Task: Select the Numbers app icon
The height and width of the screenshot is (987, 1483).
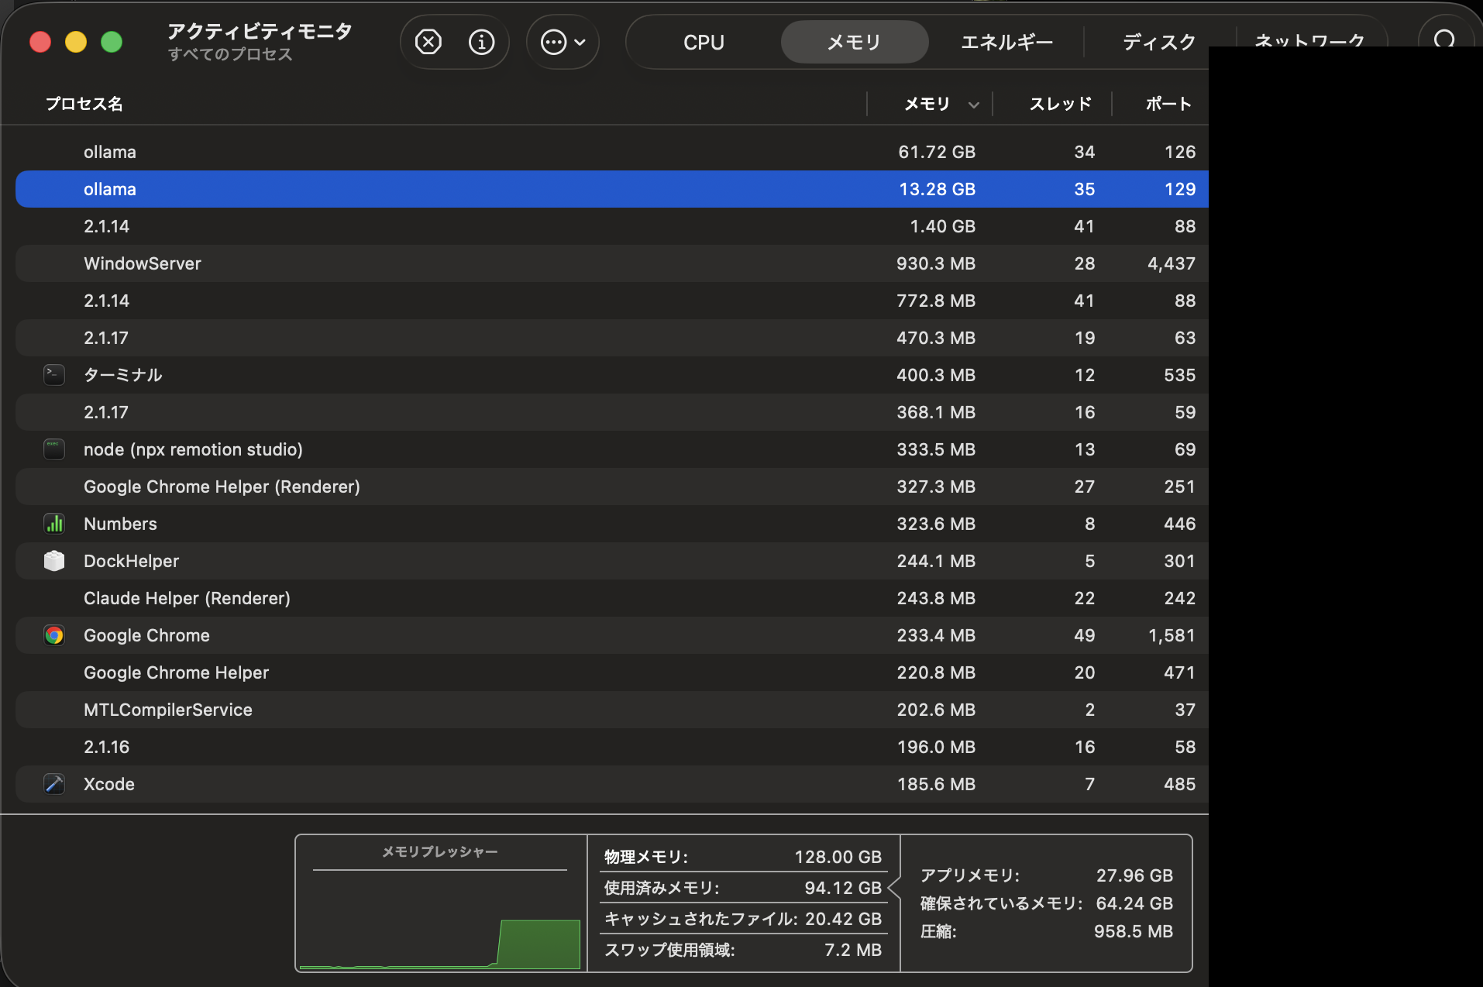Action: click(54, 524)
